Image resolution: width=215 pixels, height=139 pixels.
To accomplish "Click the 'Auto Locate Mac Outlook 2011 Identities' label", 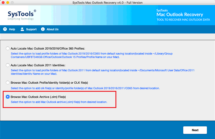I will coord(38,65).
